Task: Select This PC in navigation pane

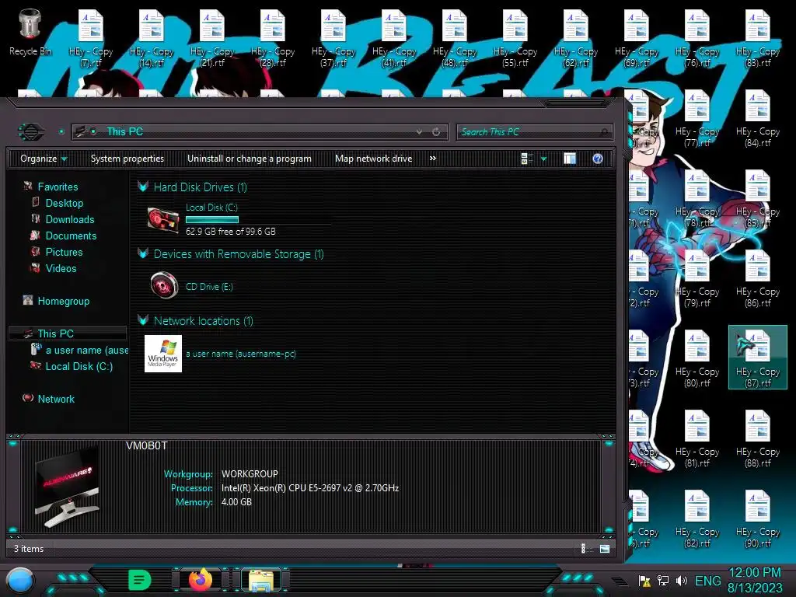Action: pos(68,333)
